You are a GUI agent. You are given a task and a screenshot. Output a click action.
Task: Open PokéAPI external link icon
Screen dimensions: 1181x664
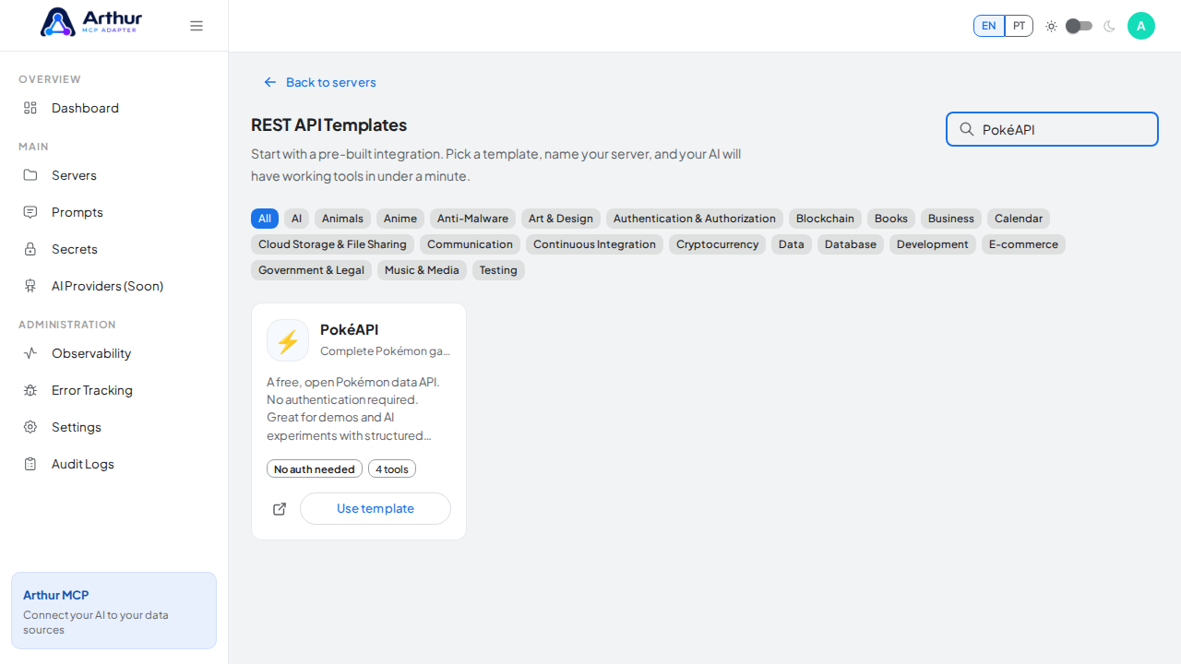[x=280, y=509]
